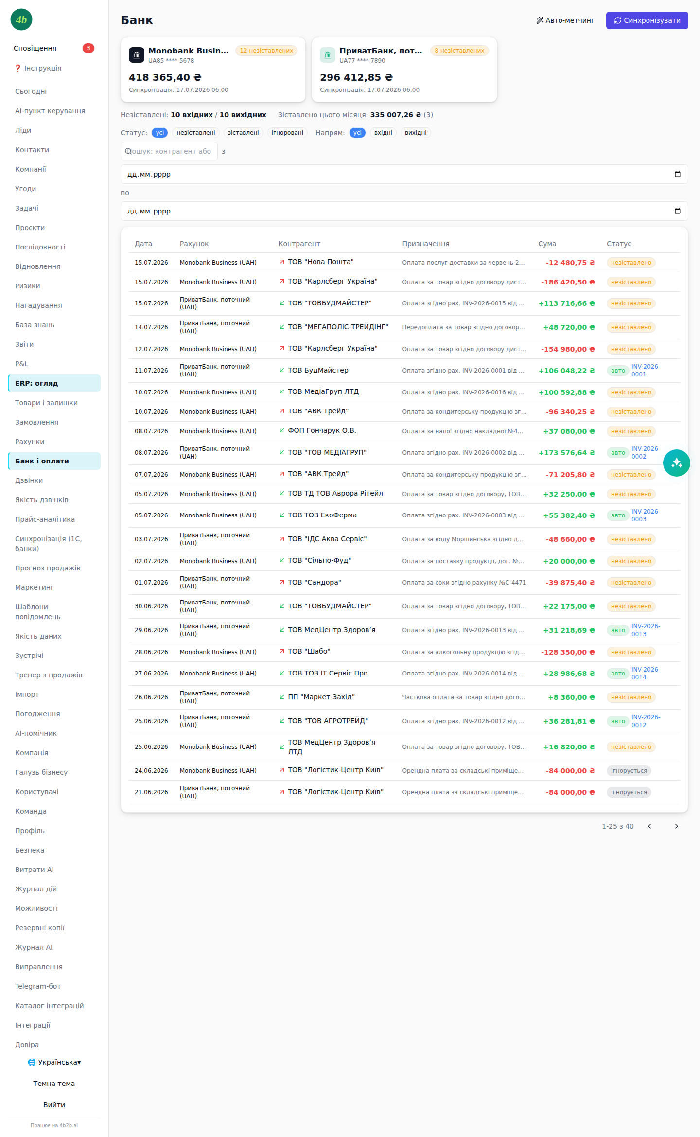Click 'авто' badge for ТОВ "ТОВ МЕДІАГРУП"
The height and width of the screenshot is (1137, 700).
[x=618, y=453]
